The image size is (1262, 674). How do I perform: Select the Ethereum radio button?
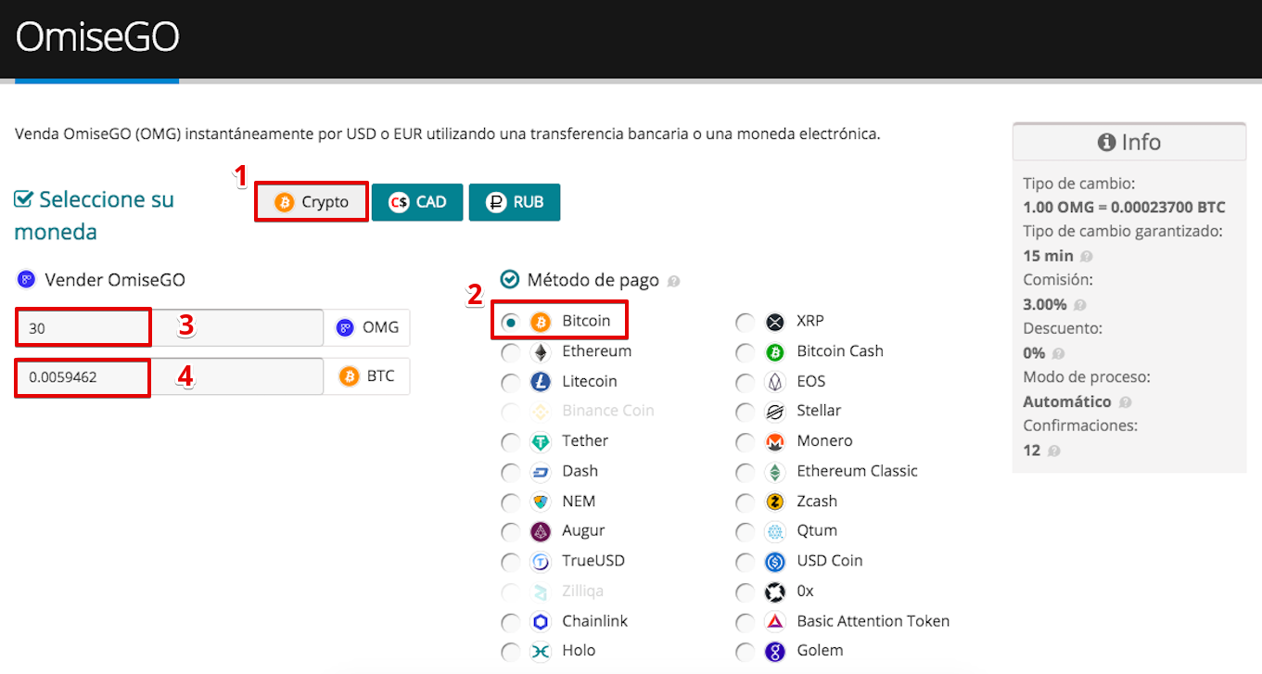click(510, 352)
